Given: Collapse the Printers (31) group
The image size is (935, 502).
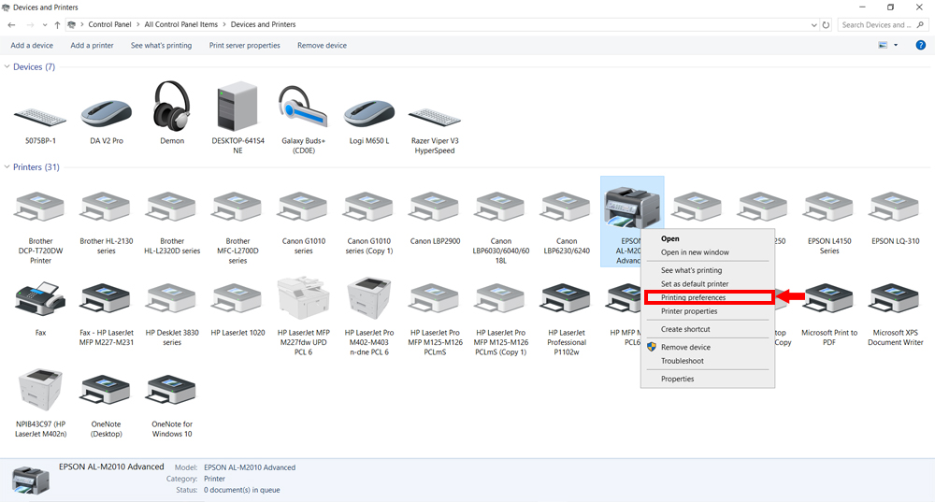Looking at the screenshot, I should point(7,167).
